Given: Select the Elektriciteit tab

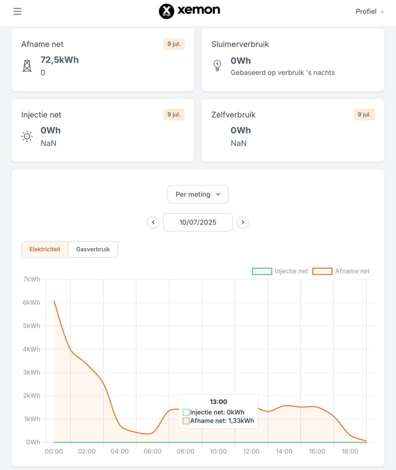Looking at the screenshot, I should [x=45, y=249].
